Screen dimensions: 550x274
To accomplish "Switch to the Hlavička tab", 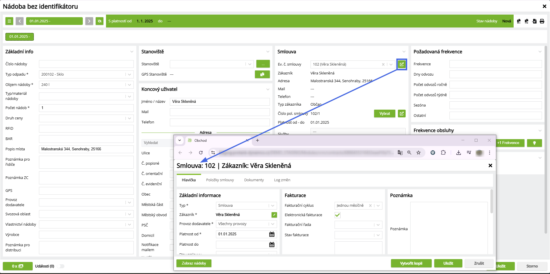I will click(x=189, y=180).
